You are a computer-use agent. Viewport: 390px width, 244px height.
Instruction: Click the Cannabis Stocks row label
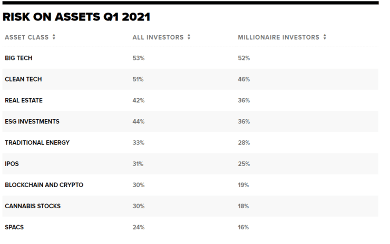(x=33, y=206)
